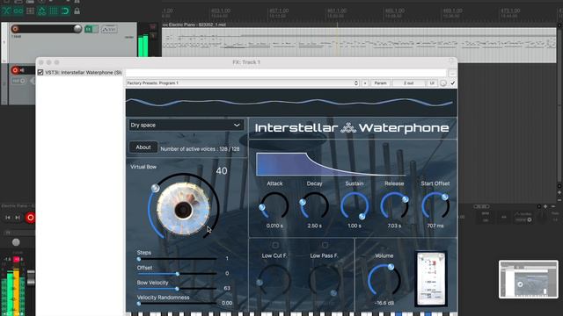Click the About button
Screen dimensions: 563x316
point(143,147)
